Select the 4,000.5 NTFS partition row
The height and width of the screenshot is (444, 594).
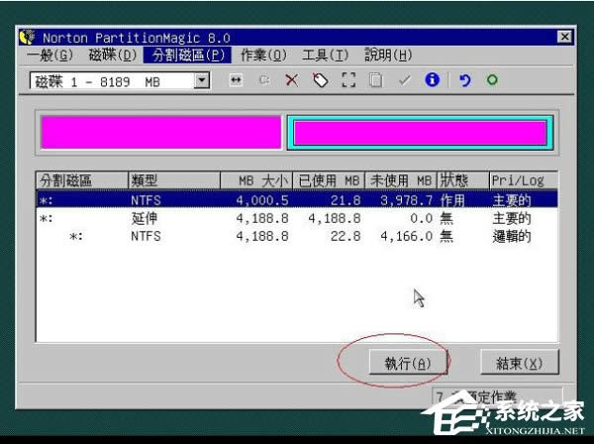coord(297,200)
